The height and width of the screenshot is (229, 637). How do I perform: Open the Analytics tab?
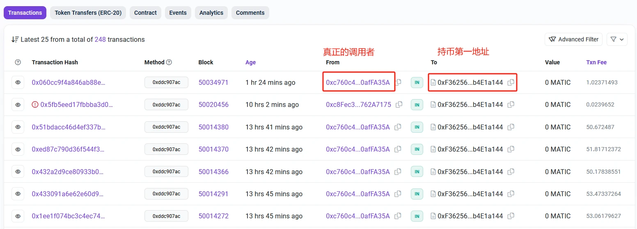pos(211,13)
